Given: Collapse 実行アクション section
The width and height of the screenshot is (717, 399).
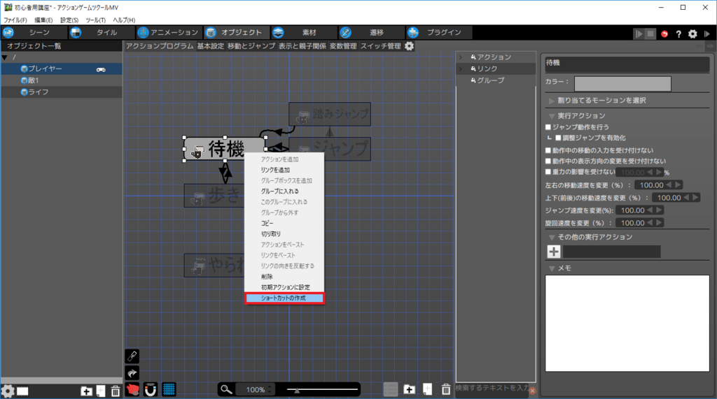Looking at the screenshot, I should 552,116.
